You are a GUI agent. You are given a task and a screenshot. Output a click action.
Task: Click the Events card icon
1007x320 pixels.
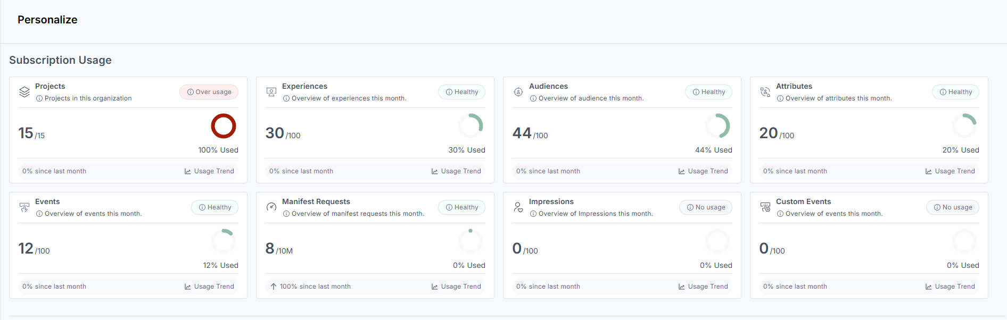[24, 207]
